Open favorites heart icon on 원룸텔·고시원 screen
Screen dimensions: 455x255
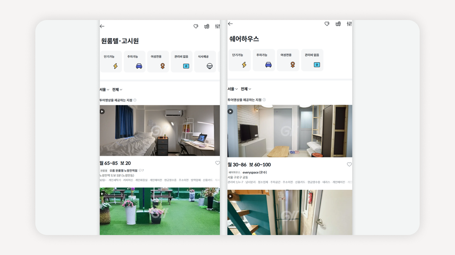196,26
